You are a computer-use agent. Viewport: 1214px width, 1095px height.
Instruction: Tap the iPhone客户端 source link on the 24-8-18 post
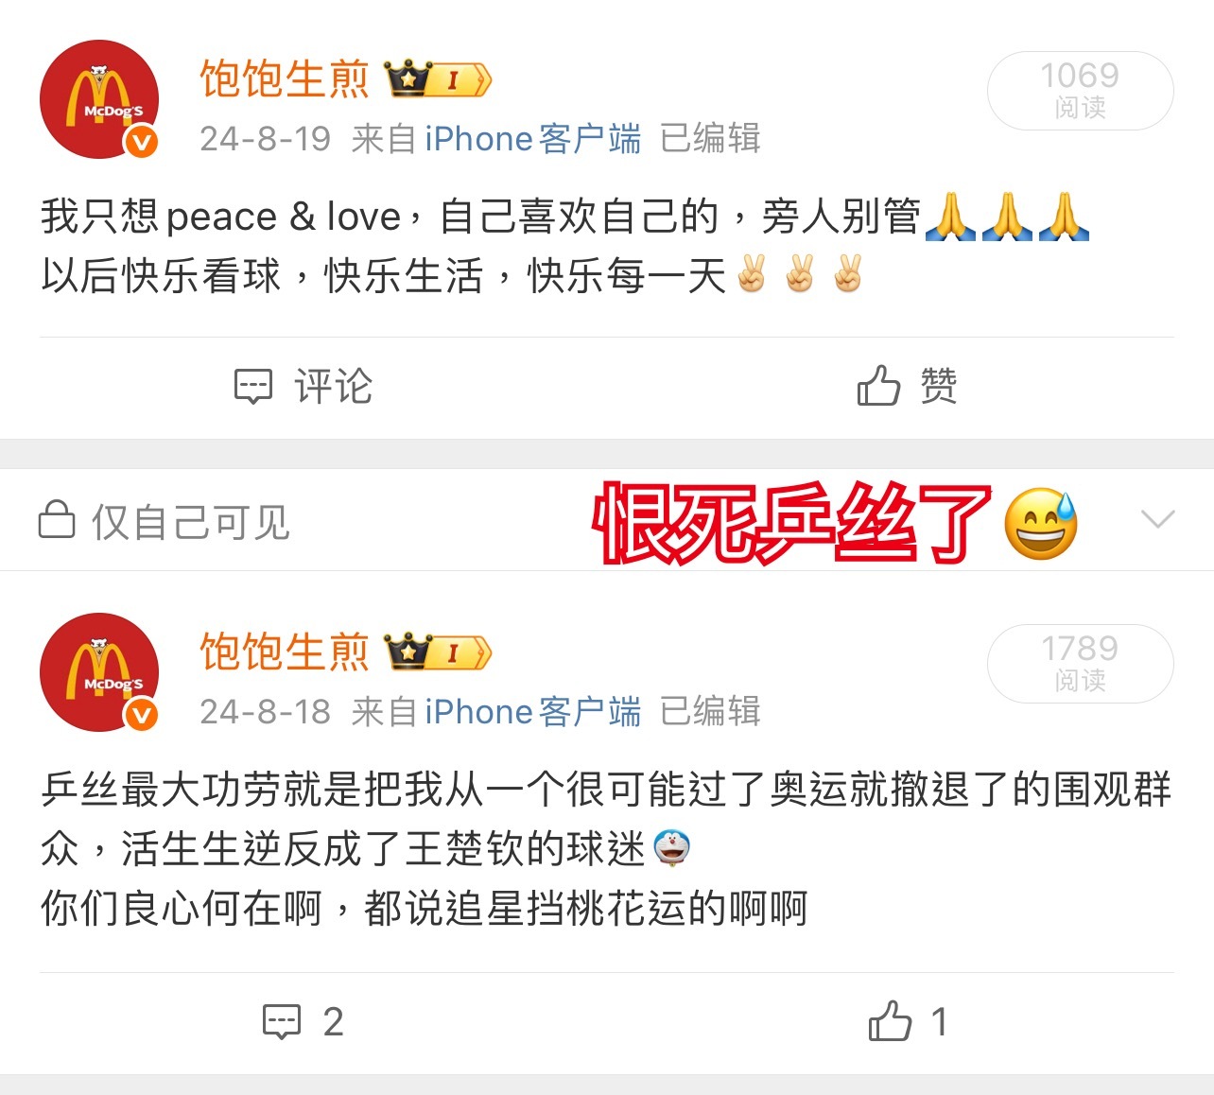533,712
